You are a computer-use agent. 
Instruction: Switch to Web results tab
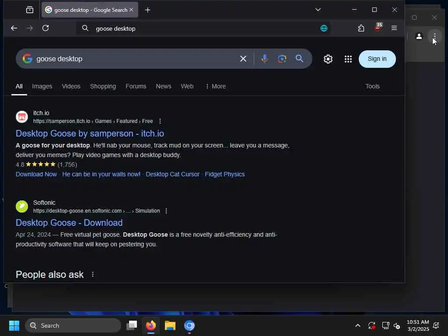[187, 86]
